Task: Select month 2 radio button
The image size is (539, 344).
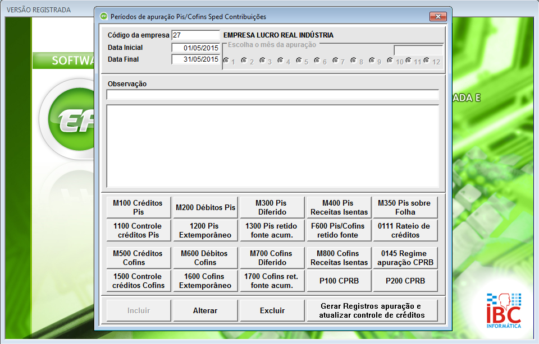Action: point(244,61)
